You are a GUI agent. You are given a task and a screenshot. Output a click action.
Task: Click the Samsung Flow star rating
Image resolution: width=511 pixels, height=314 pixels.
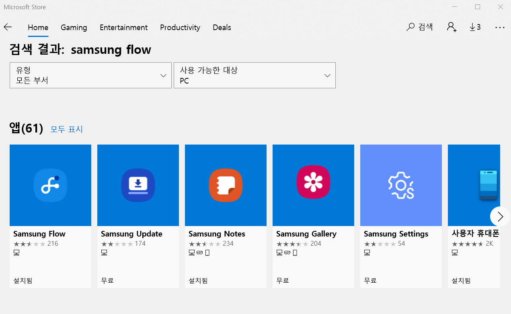point(29,244)
